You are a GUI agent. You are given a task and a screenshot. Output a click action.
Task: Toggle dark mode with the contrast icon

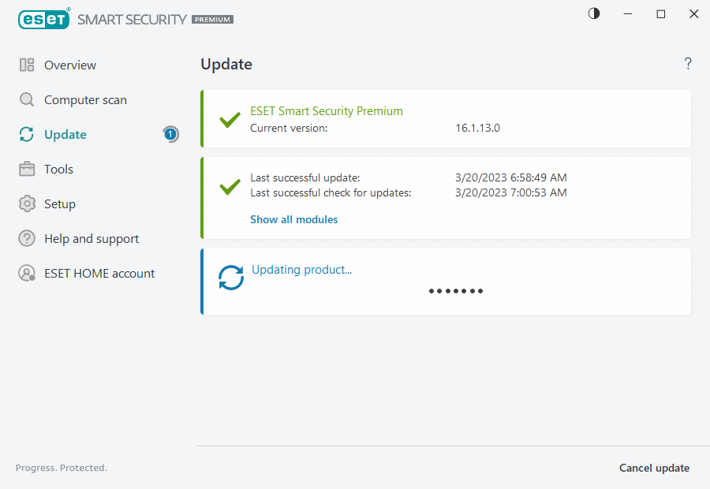593,13
